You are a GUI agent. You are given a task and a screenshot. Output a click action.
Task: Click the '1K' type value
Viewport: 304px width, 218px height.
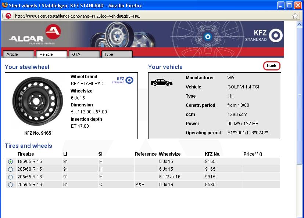point(230,96)
